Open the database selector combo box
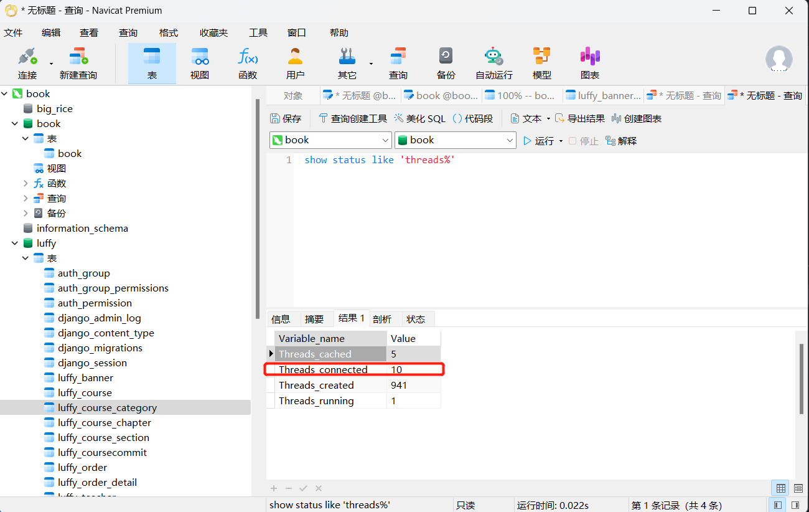The width and height of the screenshot is (809, 512). pos(456,140)
